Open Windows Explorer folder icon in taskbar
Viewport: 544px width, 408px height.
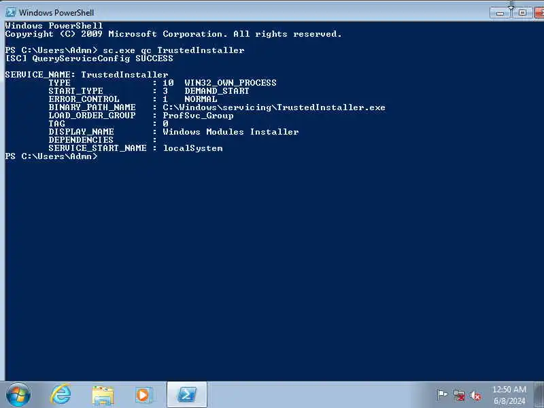click(x=103, y=395)
